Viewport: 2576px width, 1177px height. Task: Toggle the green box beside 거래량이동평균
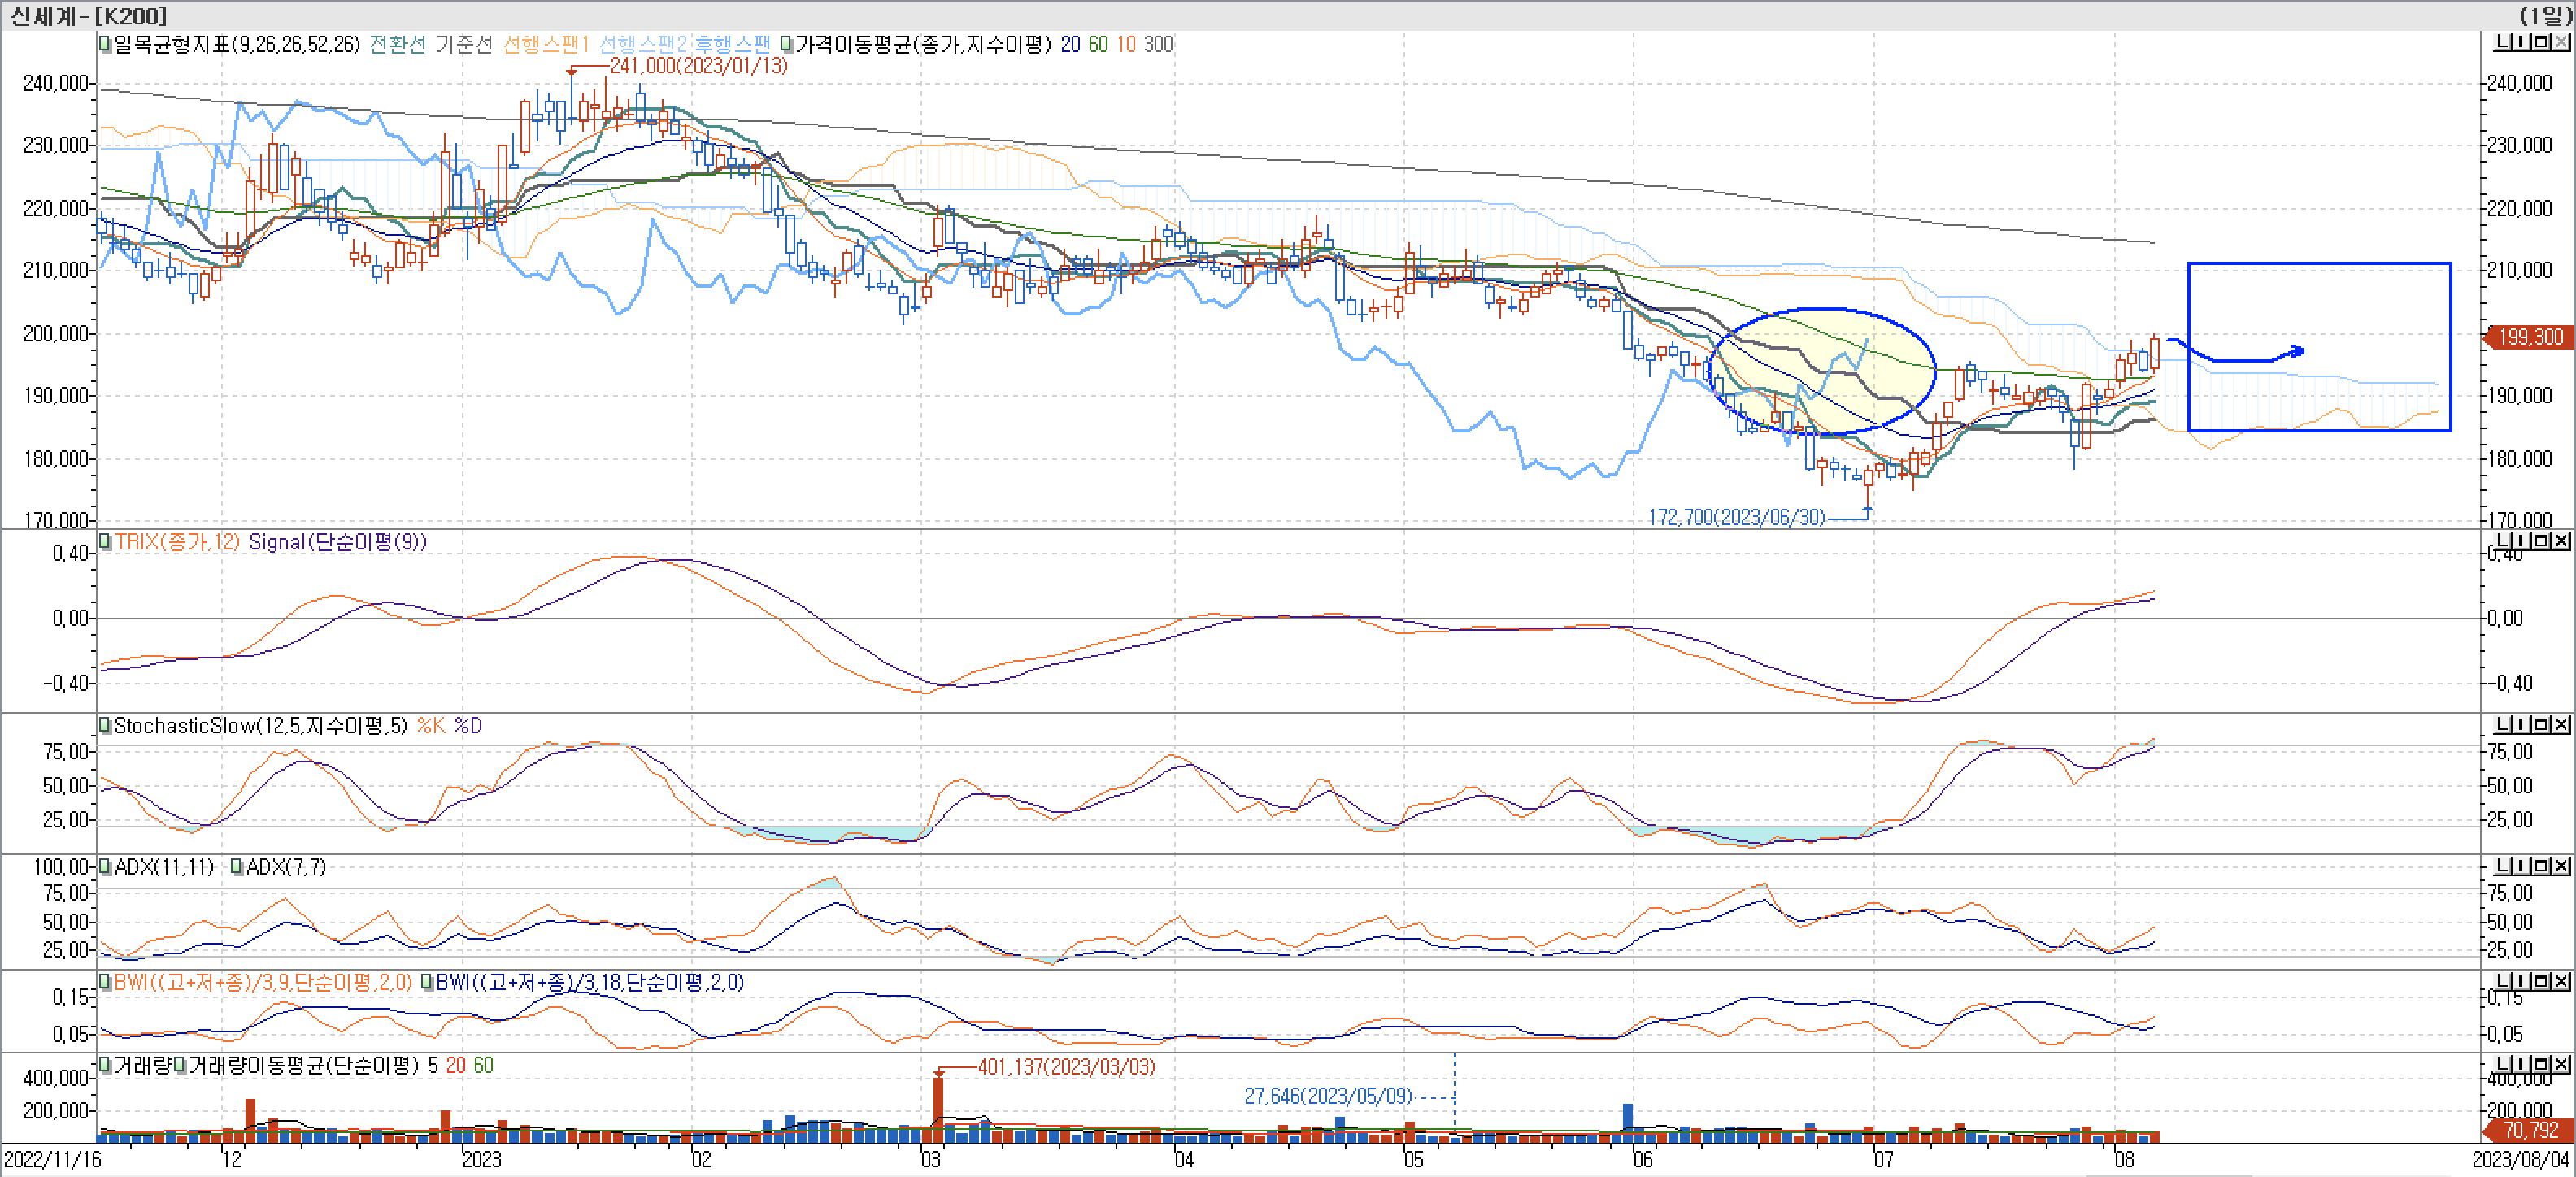tap(180, 1066)
